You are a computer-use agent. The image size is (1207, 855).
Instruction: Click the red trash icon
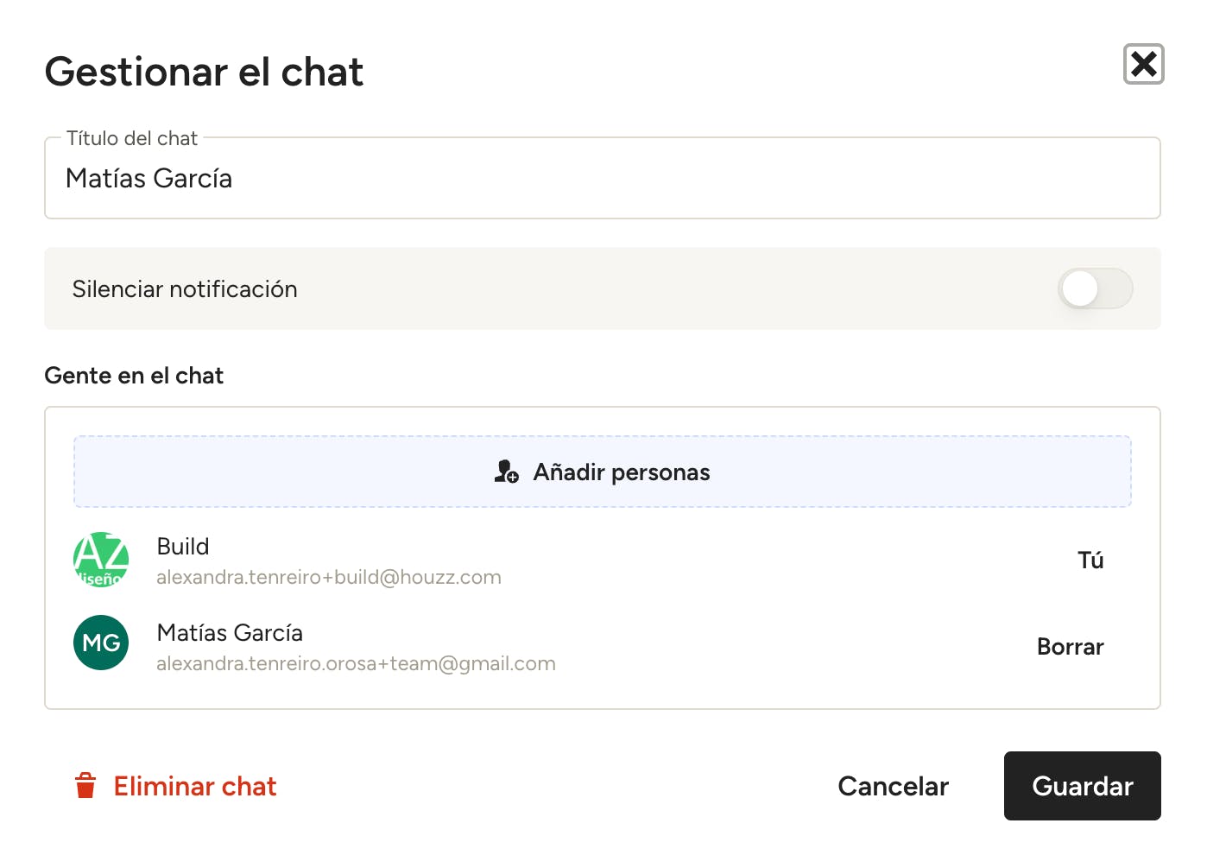click(85, 786)
